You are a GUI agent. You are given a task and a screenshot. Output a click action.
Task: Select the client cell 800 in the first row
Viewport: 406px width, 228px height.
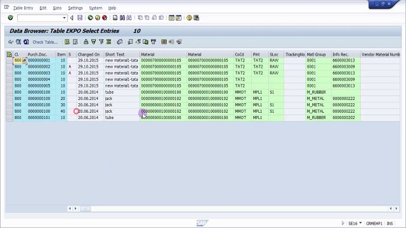coord(18,61)
